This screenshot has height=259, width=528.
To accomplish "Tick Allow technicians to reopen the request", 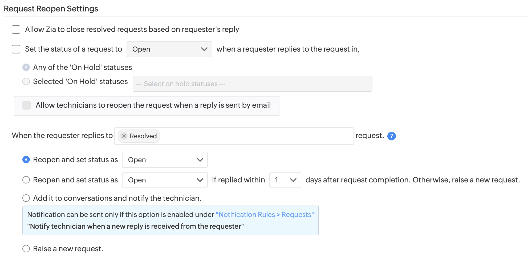I will (x=27, y=105).
